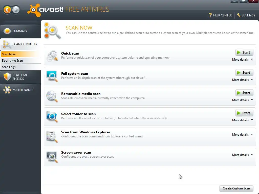The image size is (259, 194).
Task: Click the Select folder to scan title
Action: pyautogui.click(x=78, y=114)
